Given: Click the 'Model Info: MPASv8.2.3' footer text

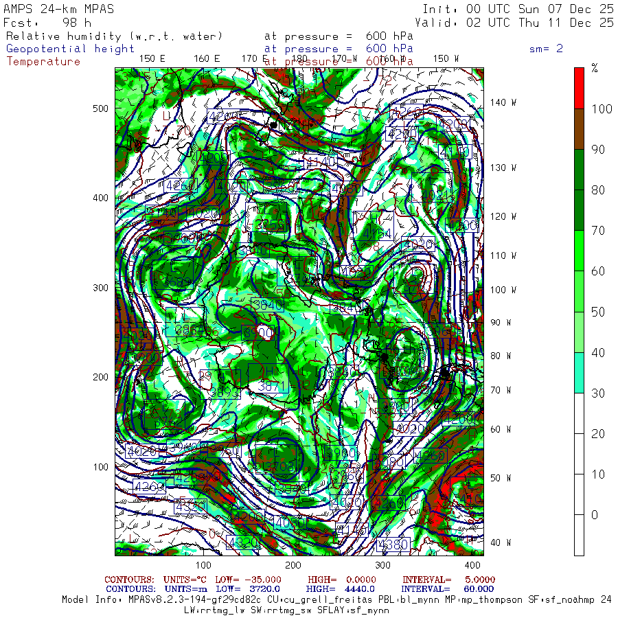Looking at the screenshot, I should click(x=161, y=600).
